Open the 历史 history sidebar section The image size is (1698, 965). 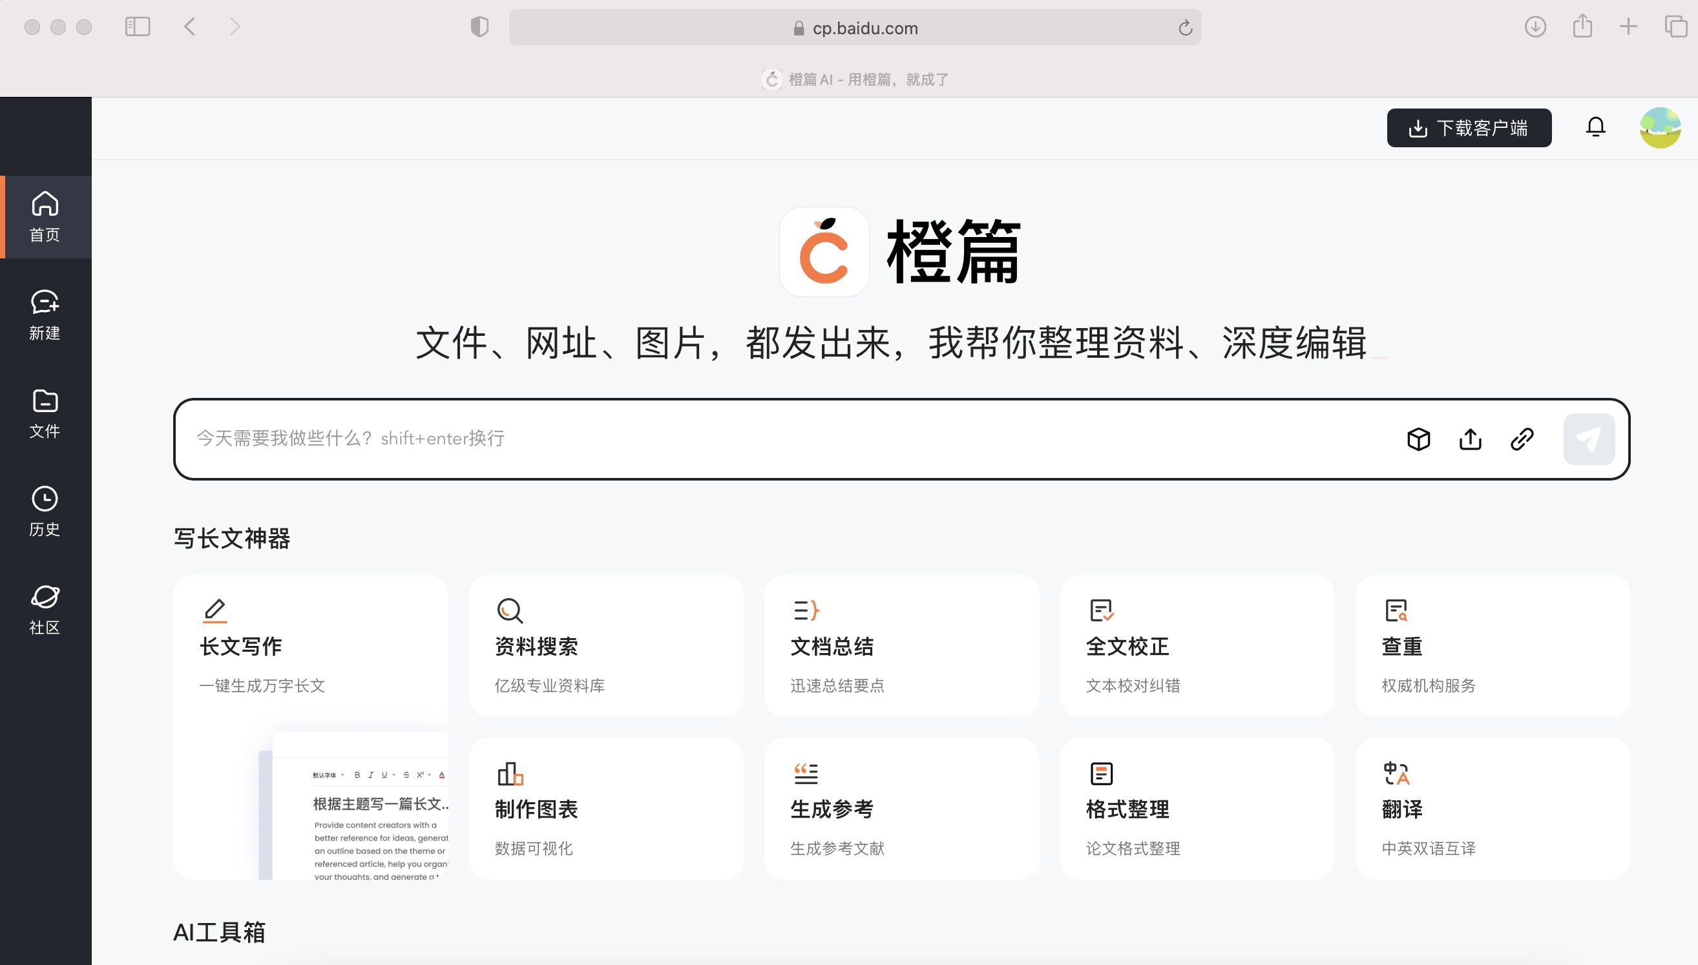(45, 512)
